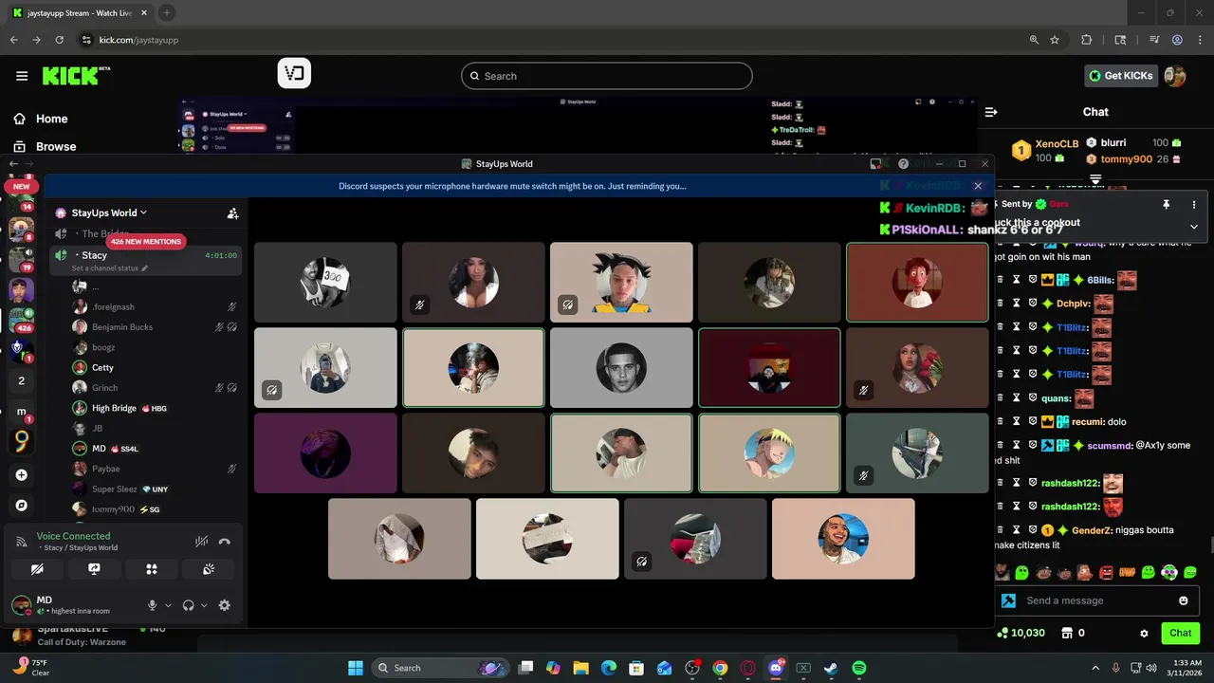The image size is (1214, 683).
Task: Click the Discord inbox icon in title bar
Action: (x=875, y=164)
